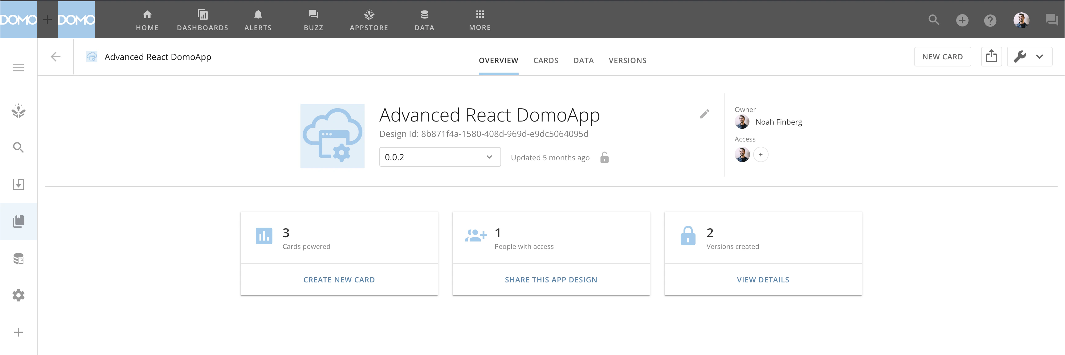Screen dimensions: 1065x355
Task: Click the round plus icon in top bar
Action: [962, 20]
